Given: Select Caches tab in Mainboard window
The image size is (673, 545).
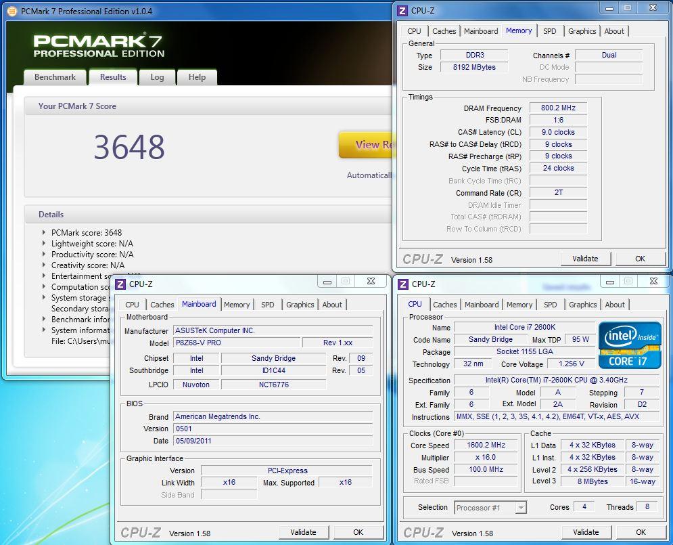Looking at the screenshot, I should tap(162, 305).
